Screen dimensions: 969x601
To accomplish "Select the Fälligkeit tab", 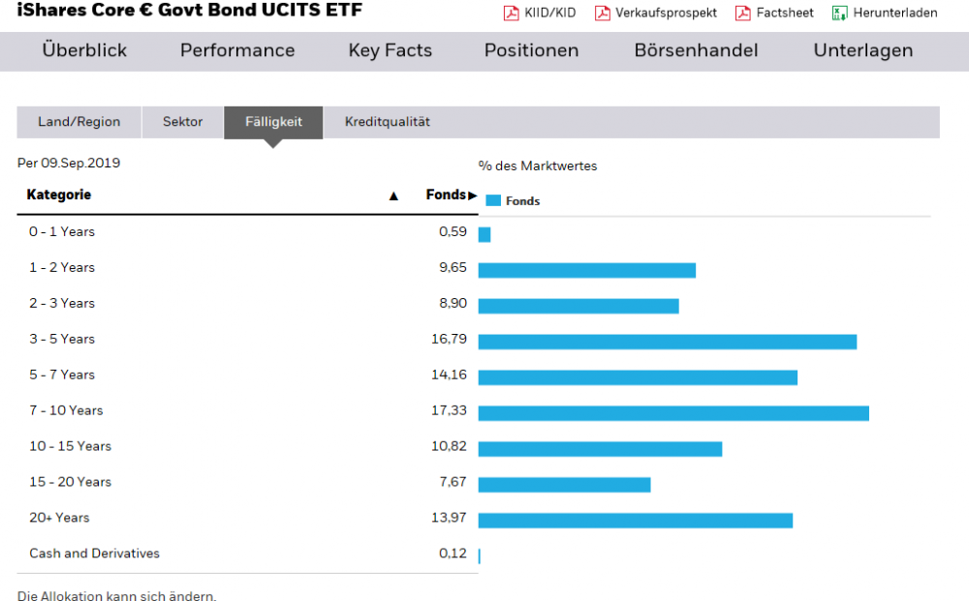I will (x=273, y=122).
